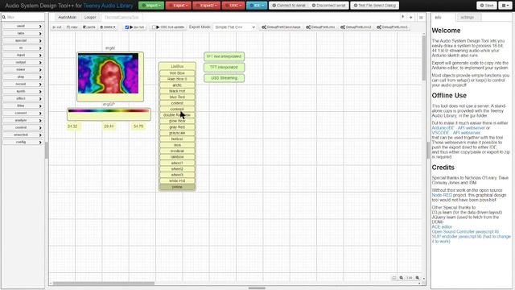Expand the record palette category
The image size is (515, 290).
click(23, 84)
